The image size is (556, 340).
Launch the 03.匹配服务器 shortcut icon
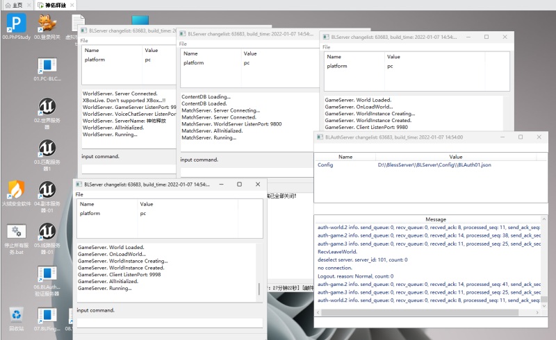coord(47,150)
